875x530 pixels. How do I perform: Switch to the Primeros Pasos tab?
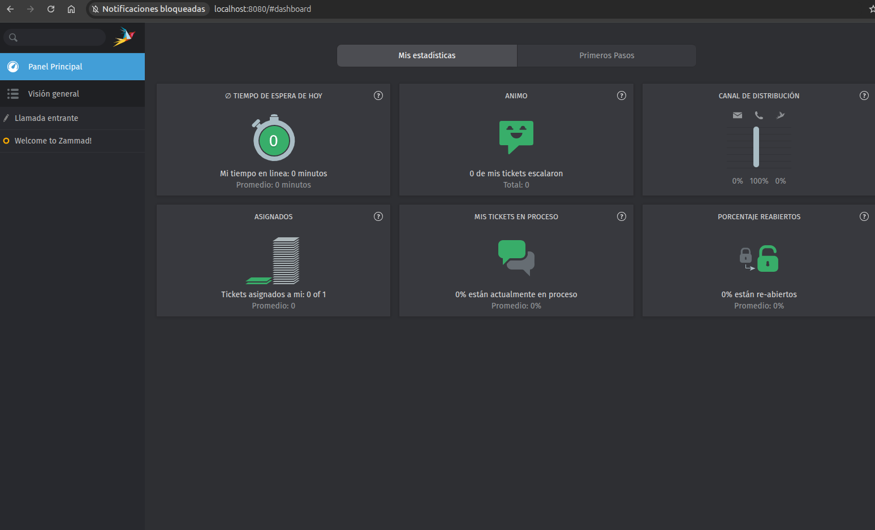[x=606, y=55]
